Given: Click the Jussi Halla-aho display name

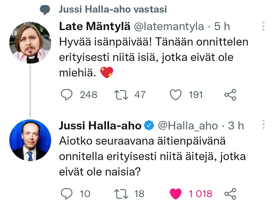Looking at the screenshot, I should [x=100, y=126].
